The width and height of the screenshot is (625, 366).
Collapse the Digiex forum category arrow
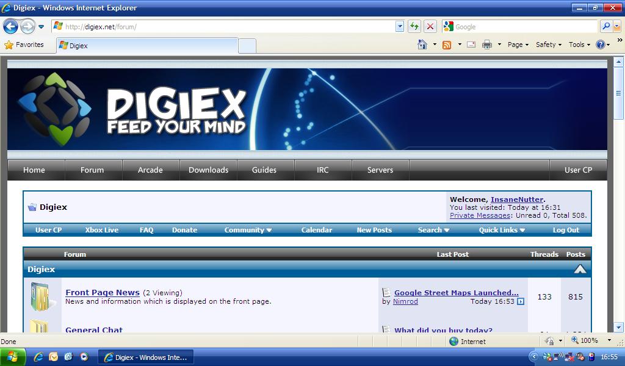point(580,269)
